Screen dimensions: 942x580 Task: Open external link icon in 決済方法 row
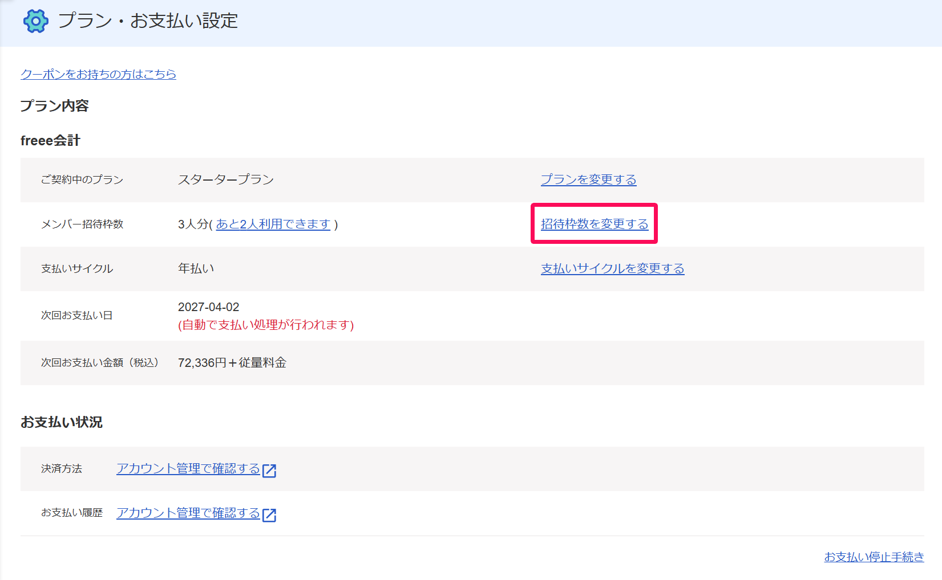(x=269, y=470)
